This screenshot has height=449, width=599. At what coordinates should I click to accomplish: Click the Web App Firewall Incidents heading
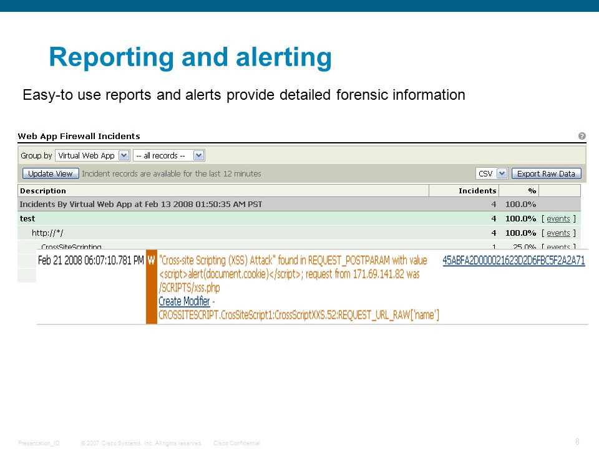pos(79,137)
